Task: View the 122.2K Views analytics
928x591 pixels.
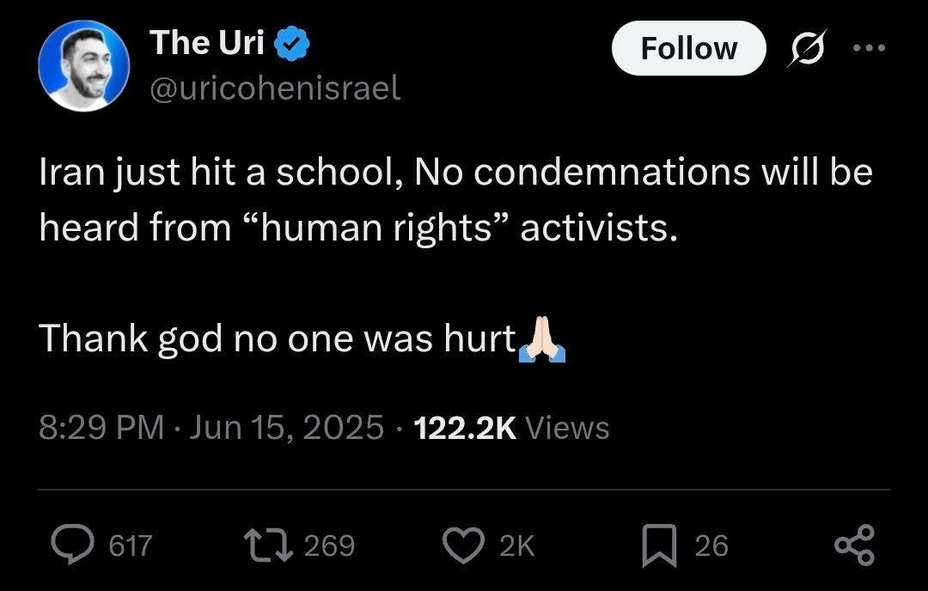Action: (511, 428)
